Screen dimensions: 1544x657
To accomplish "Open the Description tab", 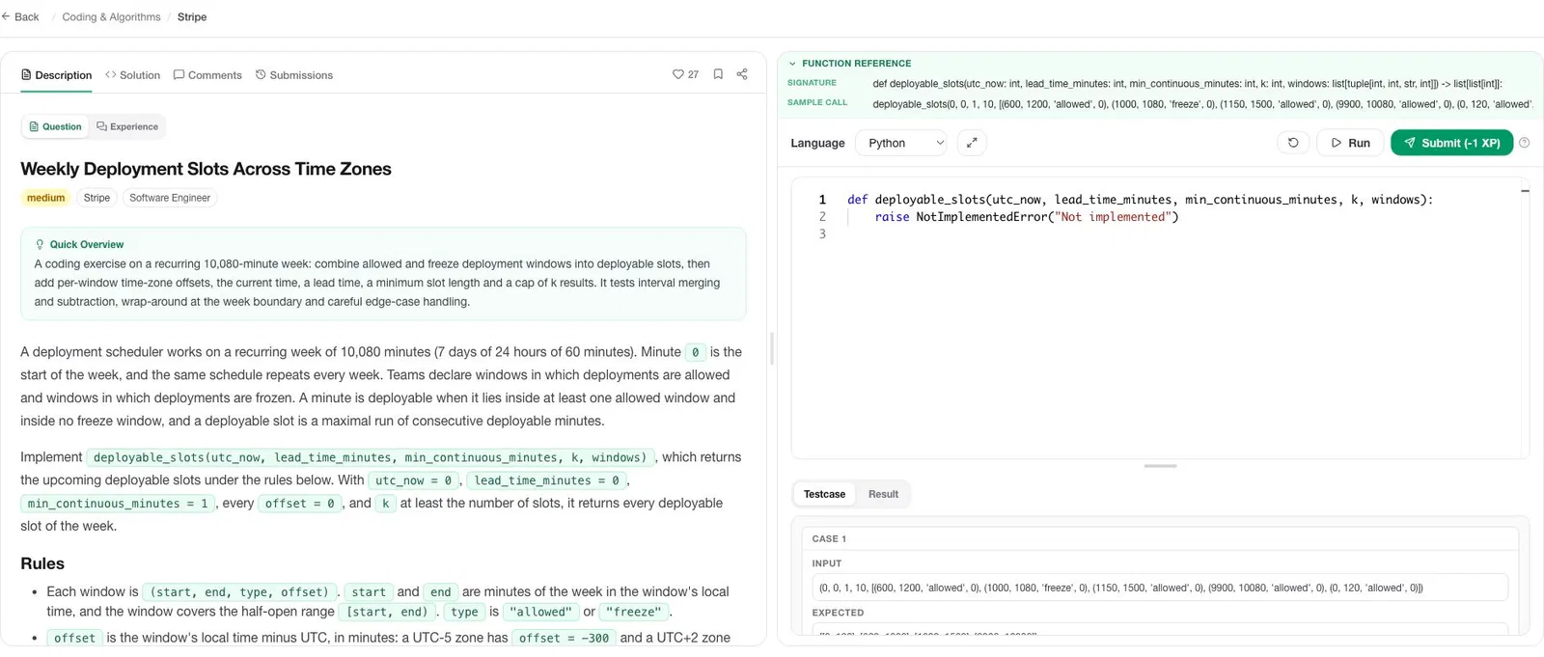I will 57,75.
